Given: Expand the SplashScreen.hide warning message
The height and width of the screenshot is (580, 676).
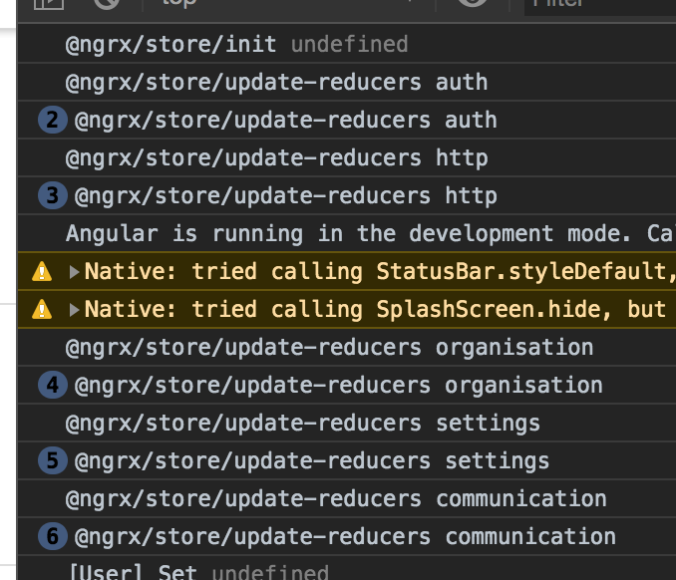Looking at the screenshot, I should pyautogui.click(x=74, y=310).
